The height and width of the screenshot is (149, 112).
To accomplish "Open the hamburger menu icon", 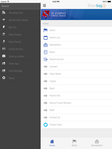I will tap(44, 6).
